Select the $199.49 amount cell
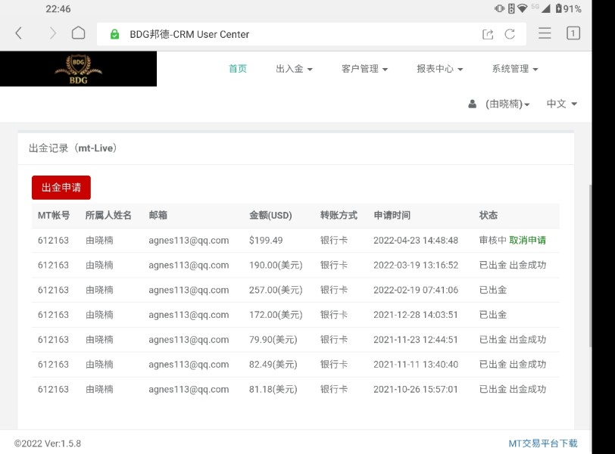 266,240
